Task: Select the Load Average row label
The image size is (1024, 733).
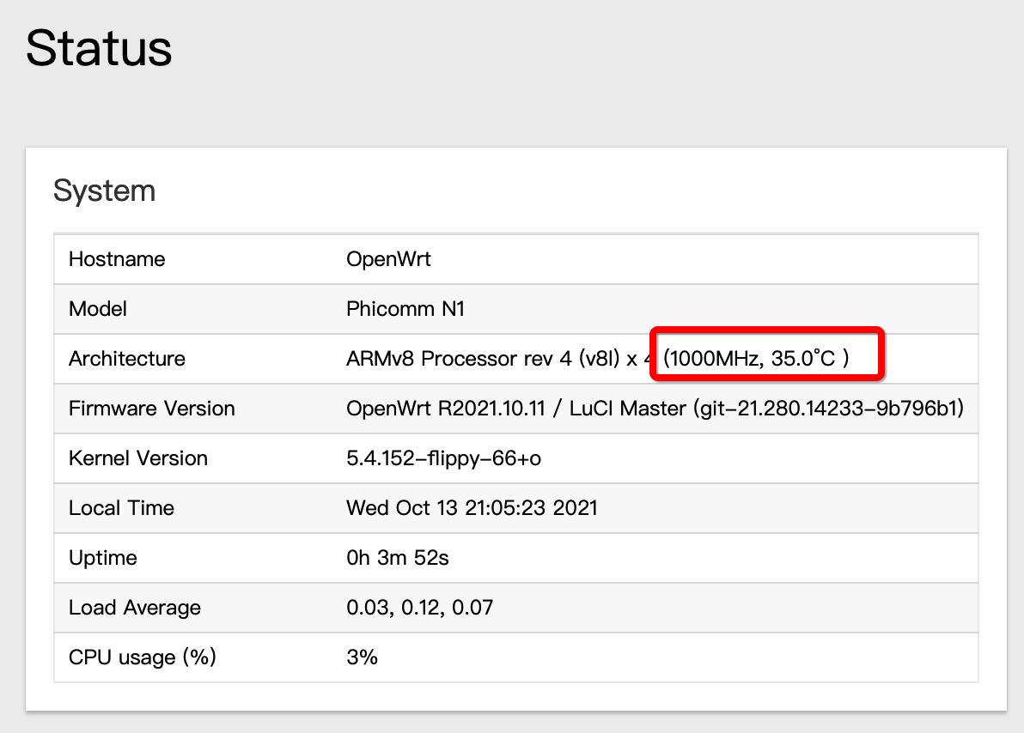Action: click(134, 608)
